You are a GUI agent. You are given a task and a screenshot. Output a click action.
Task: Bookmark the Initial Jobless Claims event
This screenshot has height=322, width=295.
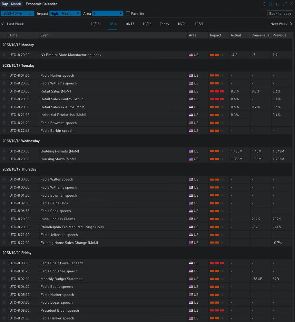click(4, 219)
